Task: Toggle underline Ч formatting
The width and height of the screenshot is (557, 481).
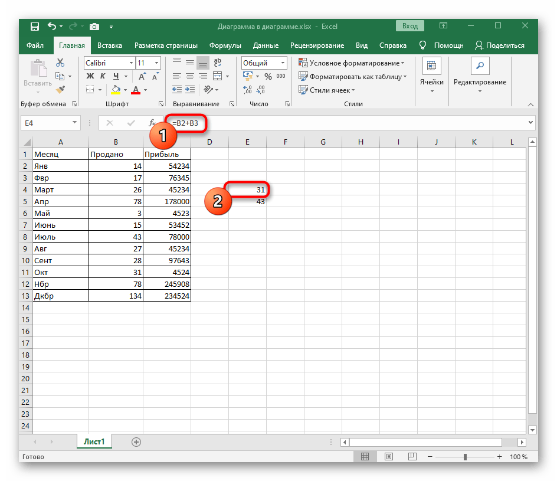Action: point(116,76)
